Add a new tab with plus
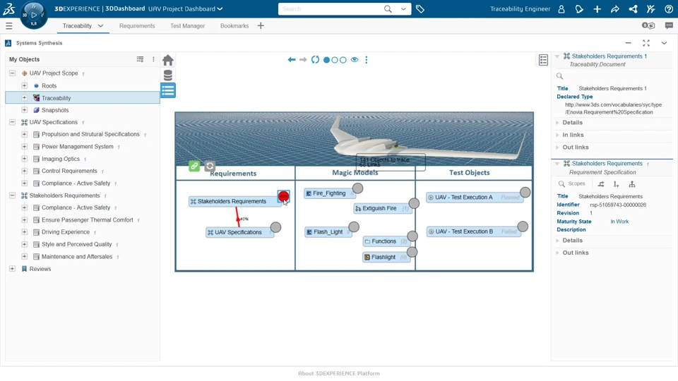Viewport: 678px width, 381px height. point(261,26)
